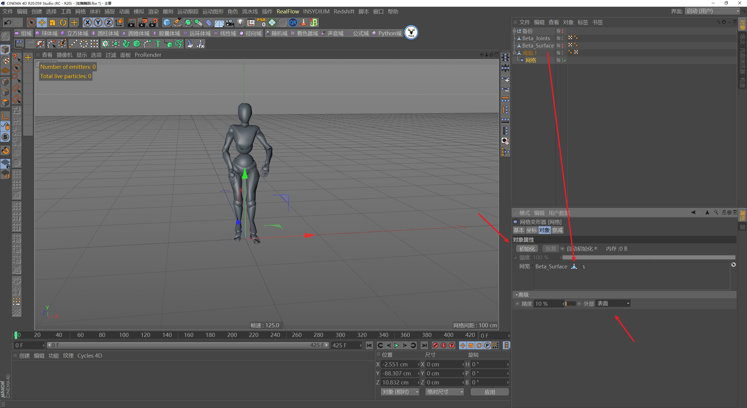Click the Scale tool icon
The width and height of the screenshot is (747, 408).
(53, 22)
